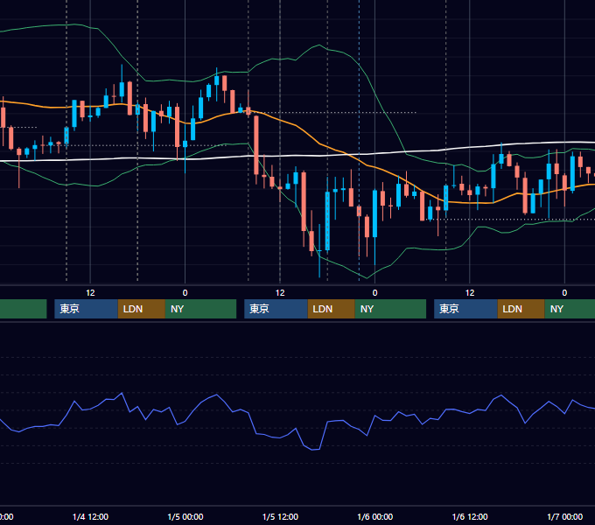Click the 東京 session block for 1/4
Screen dimensions: 595x525
tap(86, 309)
